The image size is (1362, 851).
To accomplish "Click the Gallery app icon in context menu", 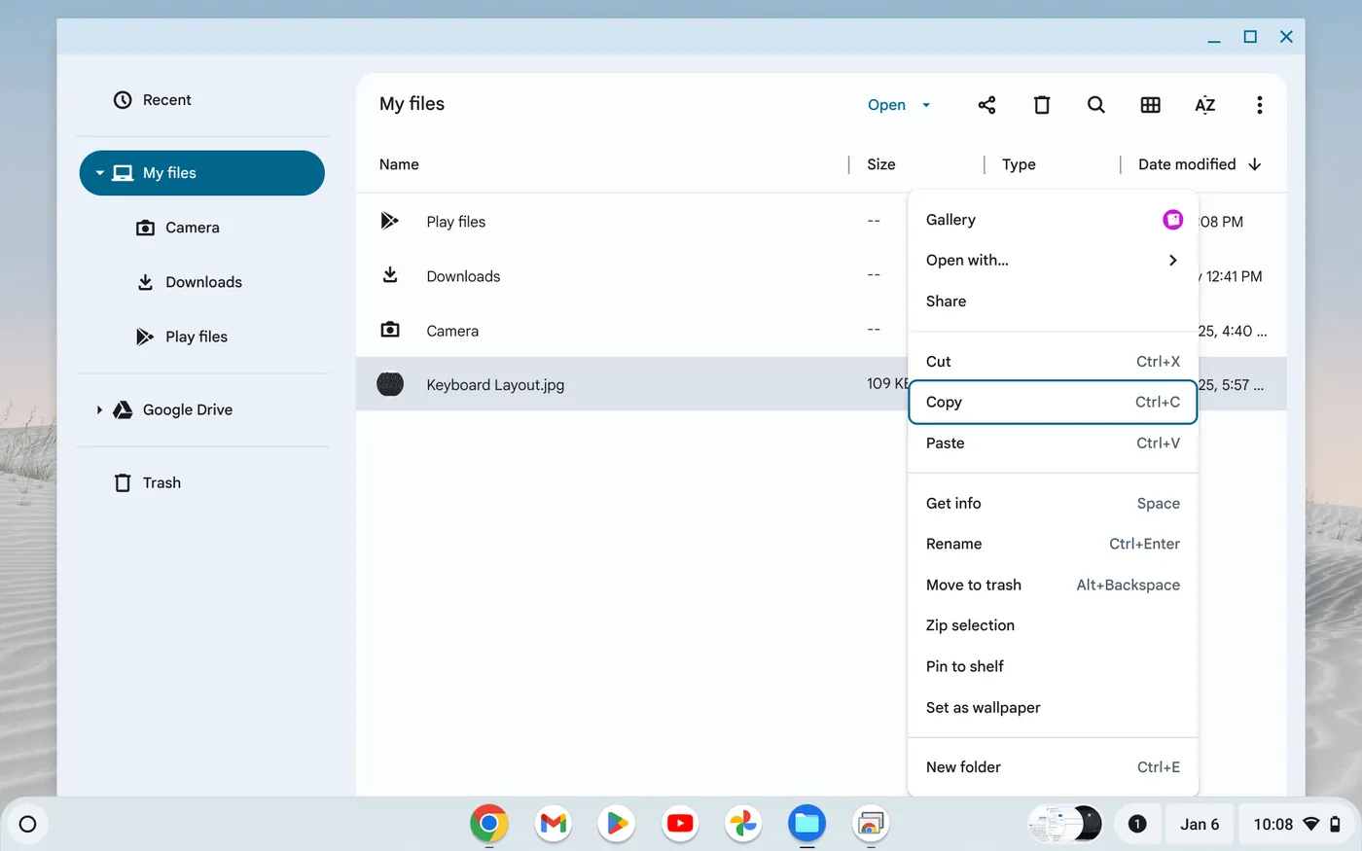I will tap(1173, 220).
